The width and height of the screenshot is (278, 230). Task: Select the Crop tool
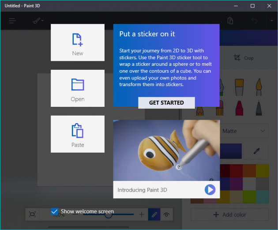[244, 58]
